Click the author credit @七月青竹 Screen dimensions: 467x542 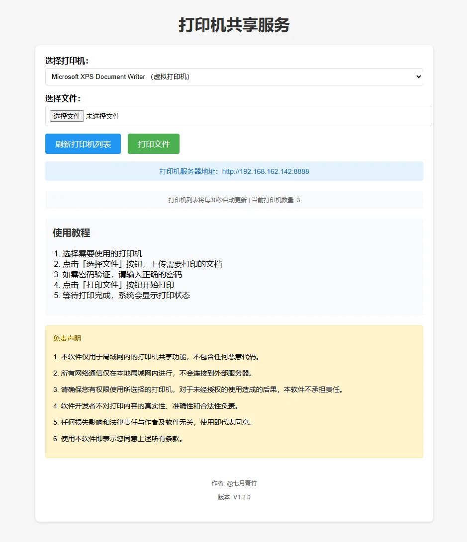234,482
